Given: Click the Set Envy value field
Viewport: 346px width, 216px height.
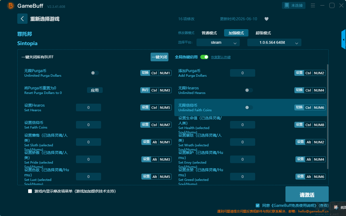Looking at the screenshot, I should (x=242, y=159).
